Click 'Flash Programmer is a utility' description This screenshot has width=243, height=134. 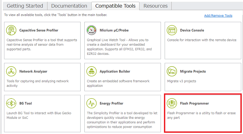coord(201,115)
